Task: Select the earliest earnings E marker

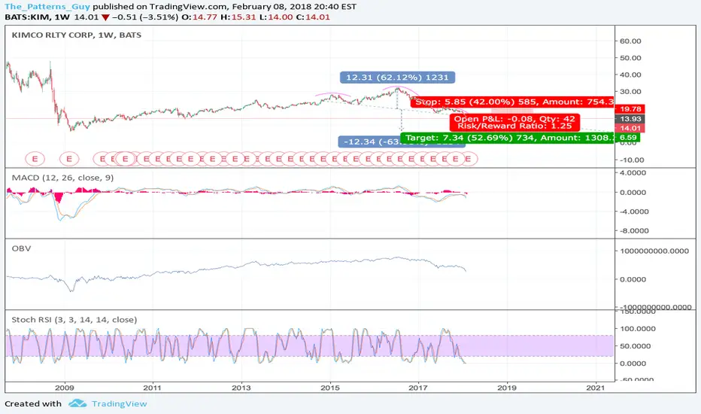Action: [35, 158]
